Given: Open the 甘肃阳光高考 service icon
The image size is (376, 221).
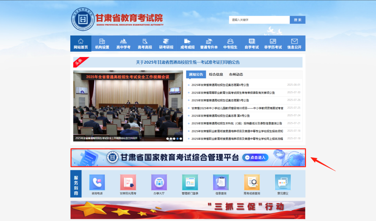Looking at the screenshot, I should pos(128,182).
